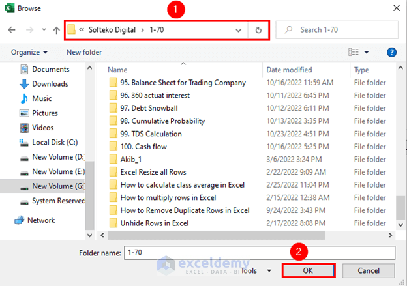The width and height of the screenshot is (407, 286).
Task: Expand the address bar history dropdown
Action: click(x=238, y=31)
